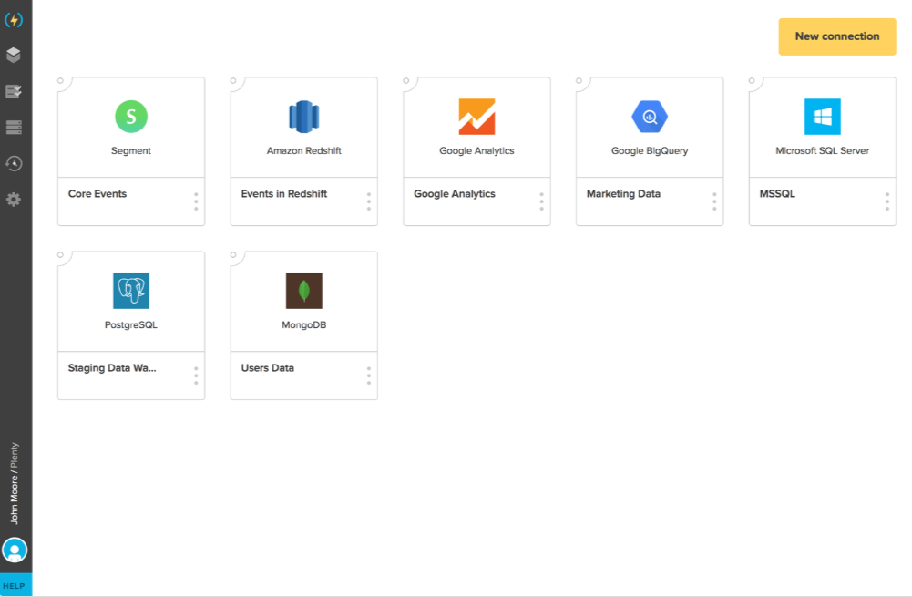The image size is (912, 597).
Task: Open the MSSQL connection name
Action: point(777,194)
